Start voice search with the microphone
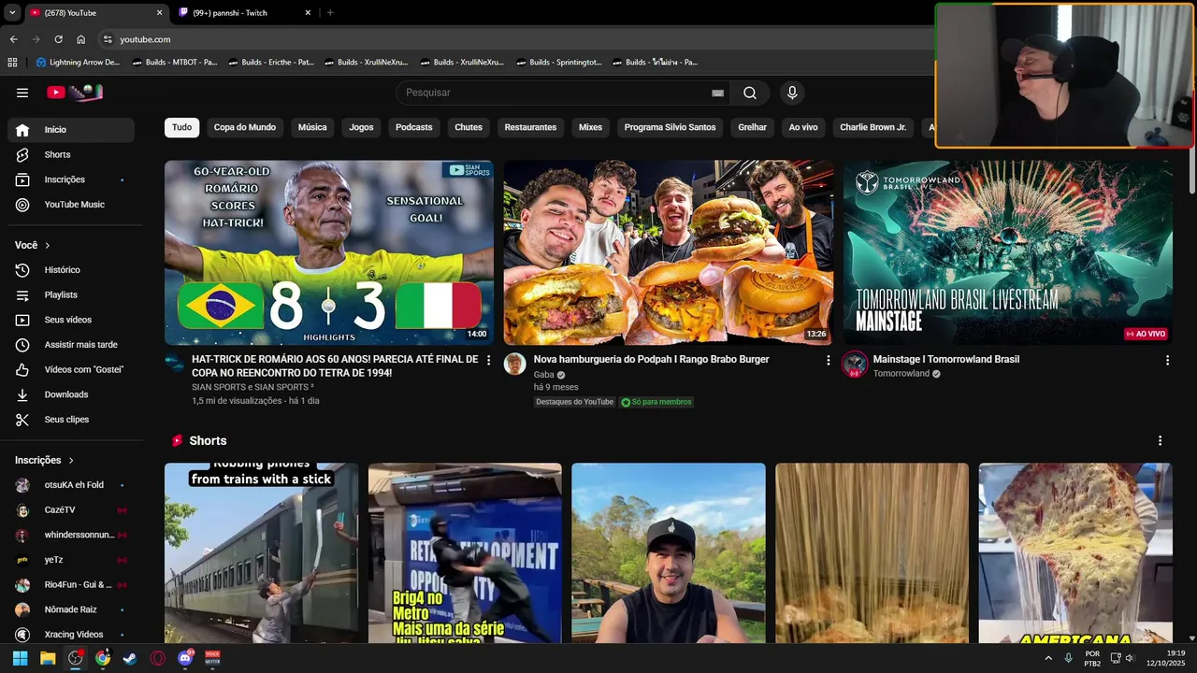1197x673 pixels. [792, 93]
